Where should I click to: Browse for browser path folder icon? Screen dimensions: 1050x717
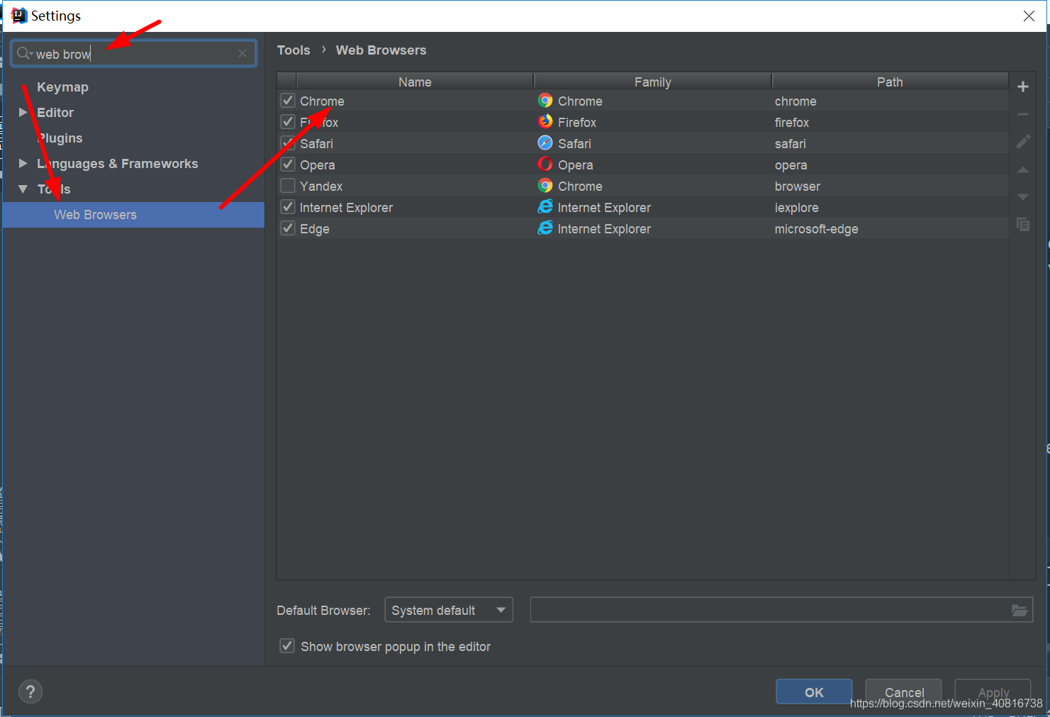(1019, 610)
